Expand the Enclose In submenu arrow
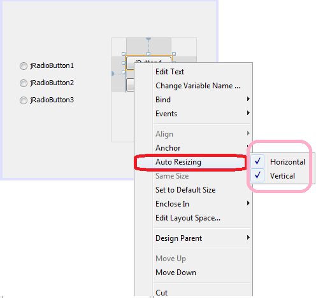 [x=248, y=203]
